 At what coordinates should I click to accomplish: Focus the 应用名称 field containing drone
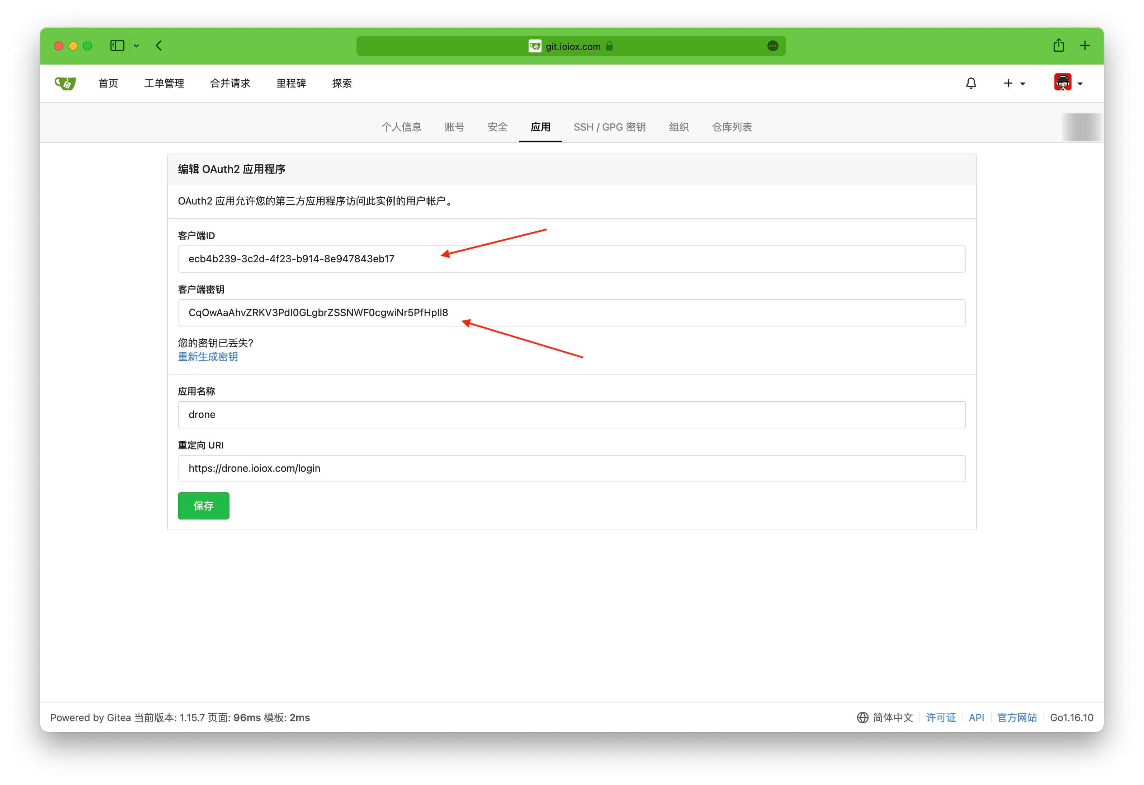tap(571, 414)
